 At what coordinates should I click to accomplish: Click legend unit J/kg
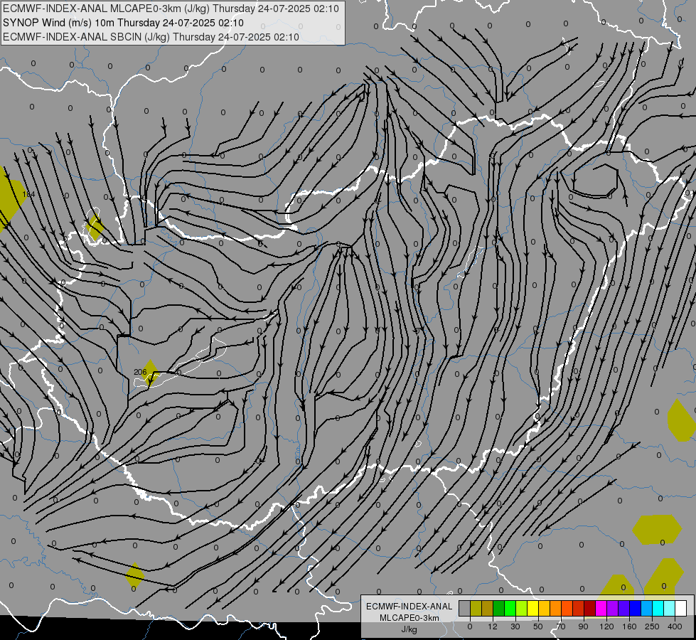tap(409, 629)
